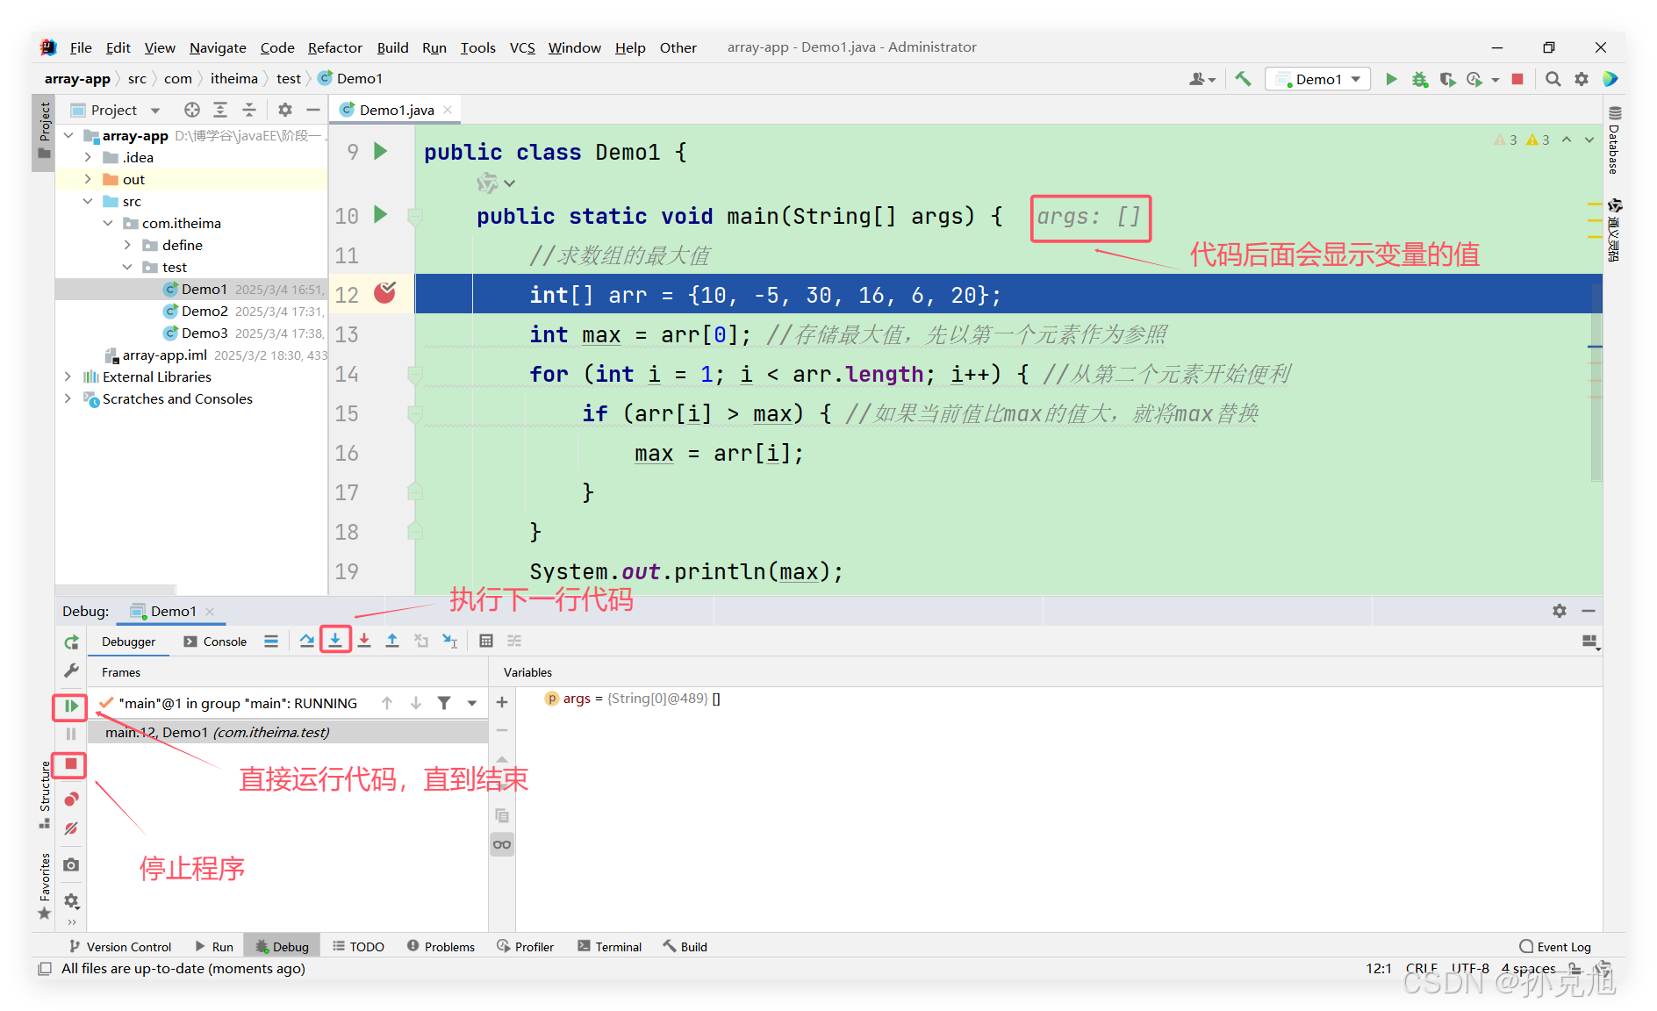The height and width of the screenshot is (1011, 1657).
Task: Open the Project view selector dropdown
Action: pos(155,110)
